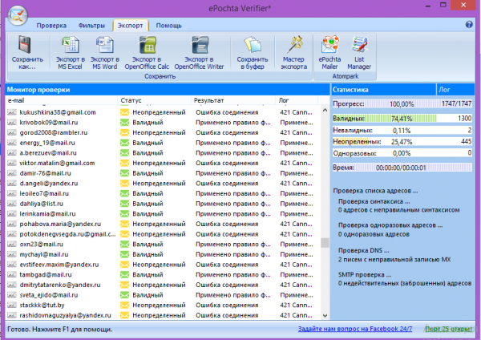The height and width of the screenshot is (340, 481).
Task: Switch to the Проверка ribbon tab
Action: pos(52,26)
